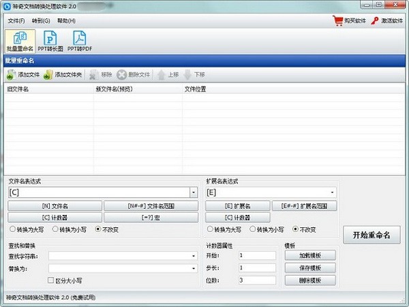The width and height of the screenshot is (409, 307).
Task: Open the 文件(F) menu
Action: coord(16,20)
